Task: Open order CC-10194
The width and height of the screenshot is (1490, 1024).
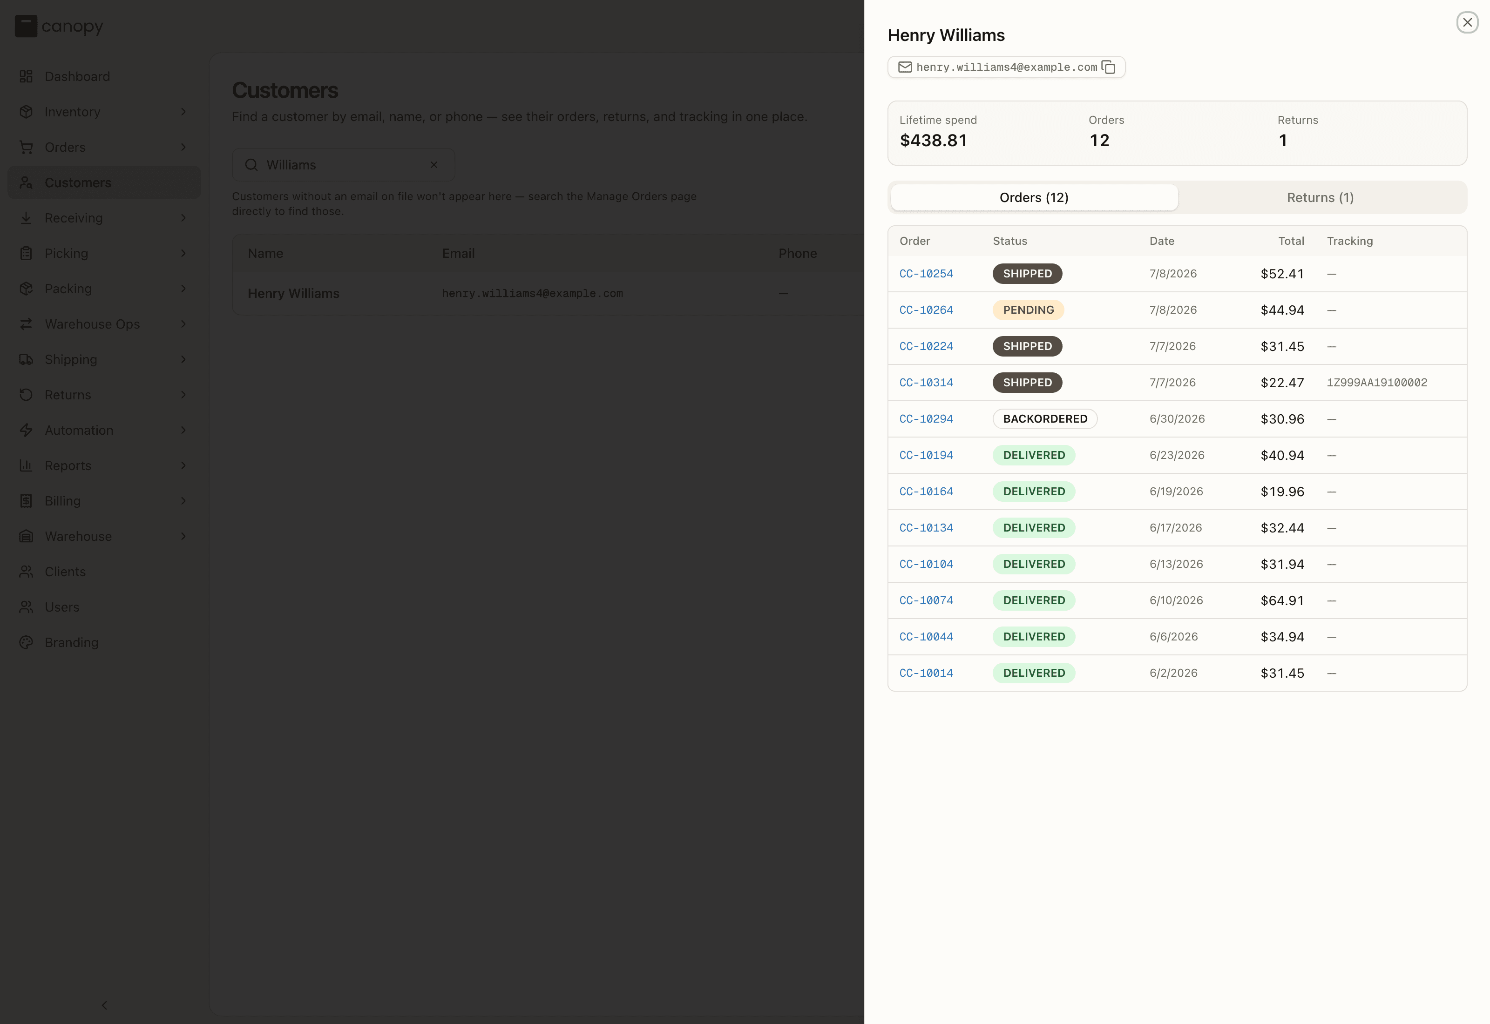Action: point(926,456)
